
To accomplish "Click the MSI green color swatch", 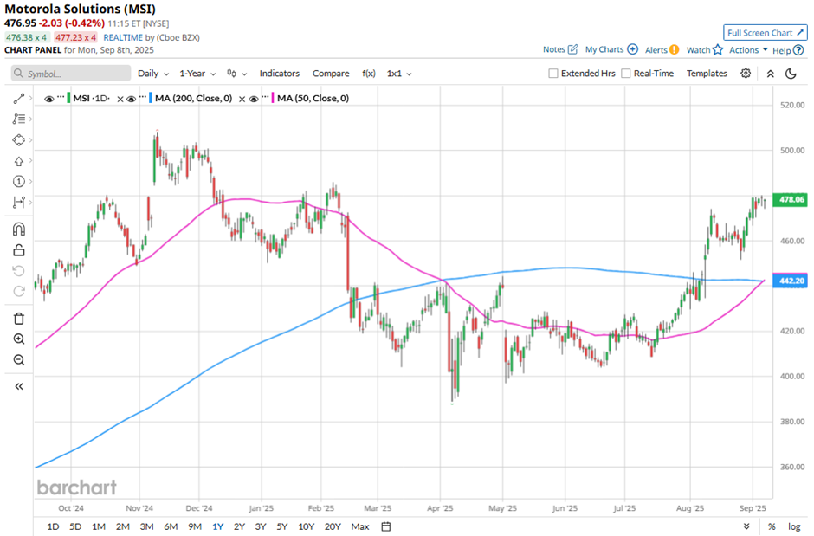I will [x=68, y=98].
